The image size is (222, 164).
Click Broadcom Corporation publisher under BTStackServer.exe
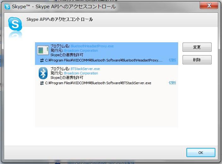point(81,73)
